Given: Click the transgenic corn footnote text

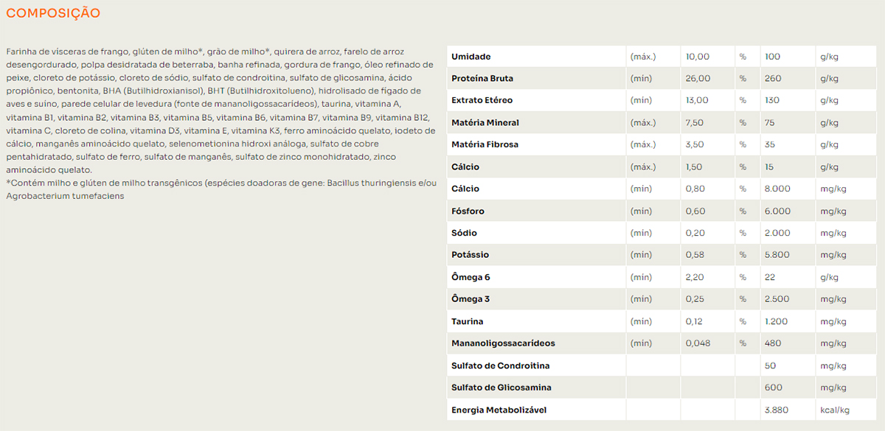Looking at the screenshot, I should [221, 183].
